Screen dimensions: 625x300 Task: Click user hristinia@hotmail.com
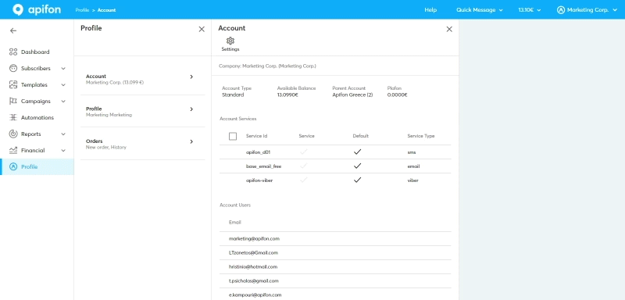tap(253, 266)
